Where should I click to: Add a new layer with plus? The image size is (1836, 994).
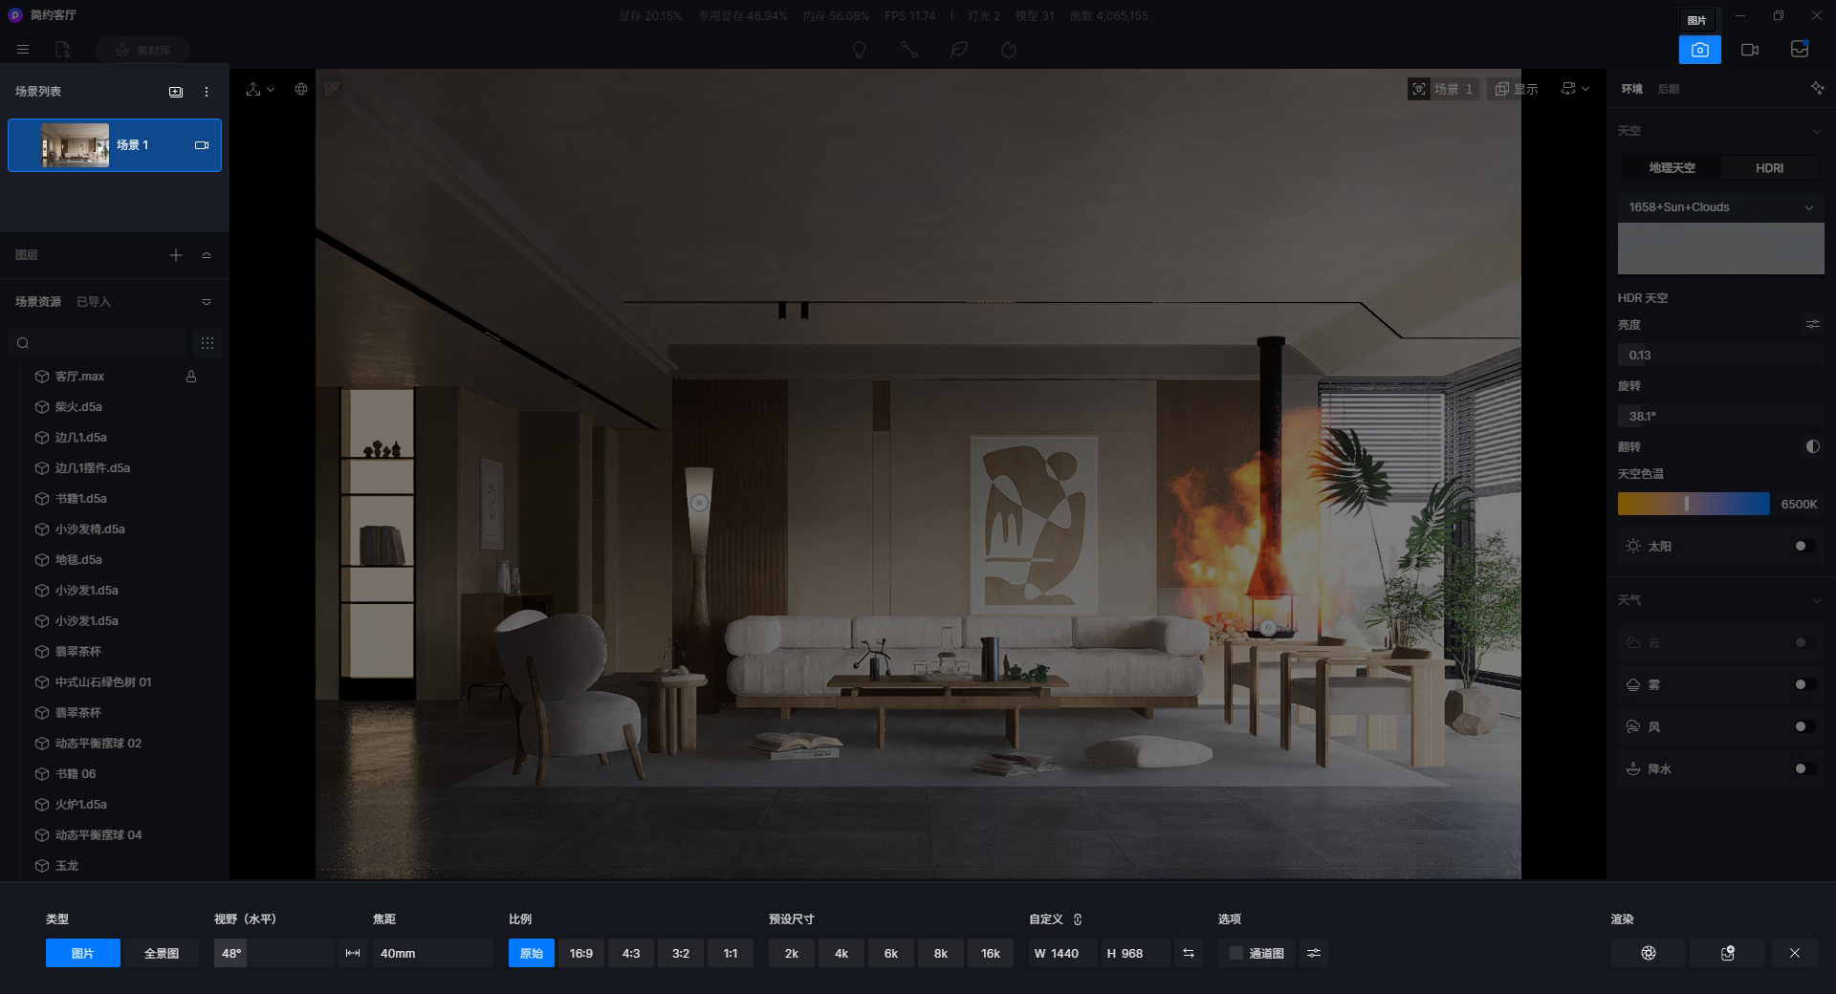(x=176, y=255)
